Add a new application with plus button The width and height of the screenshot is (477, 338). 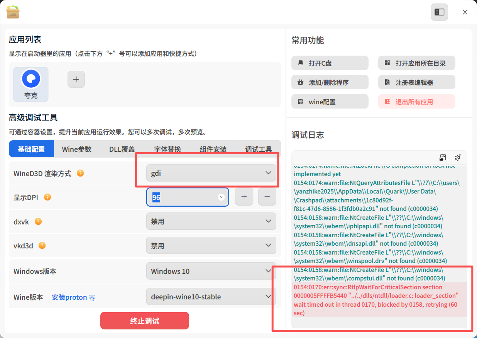tap(76, 79)
